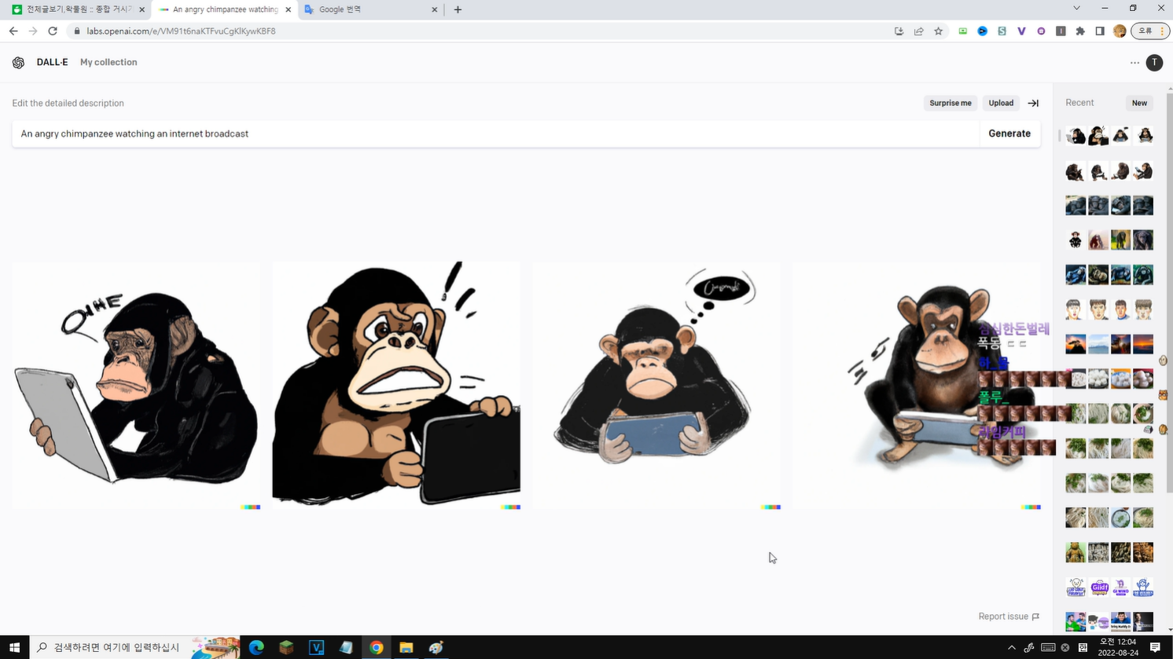The width and height of the screenshot is (1173, 659).
Task: Toggle the Chrome side panel
Action: point(1100,31)
